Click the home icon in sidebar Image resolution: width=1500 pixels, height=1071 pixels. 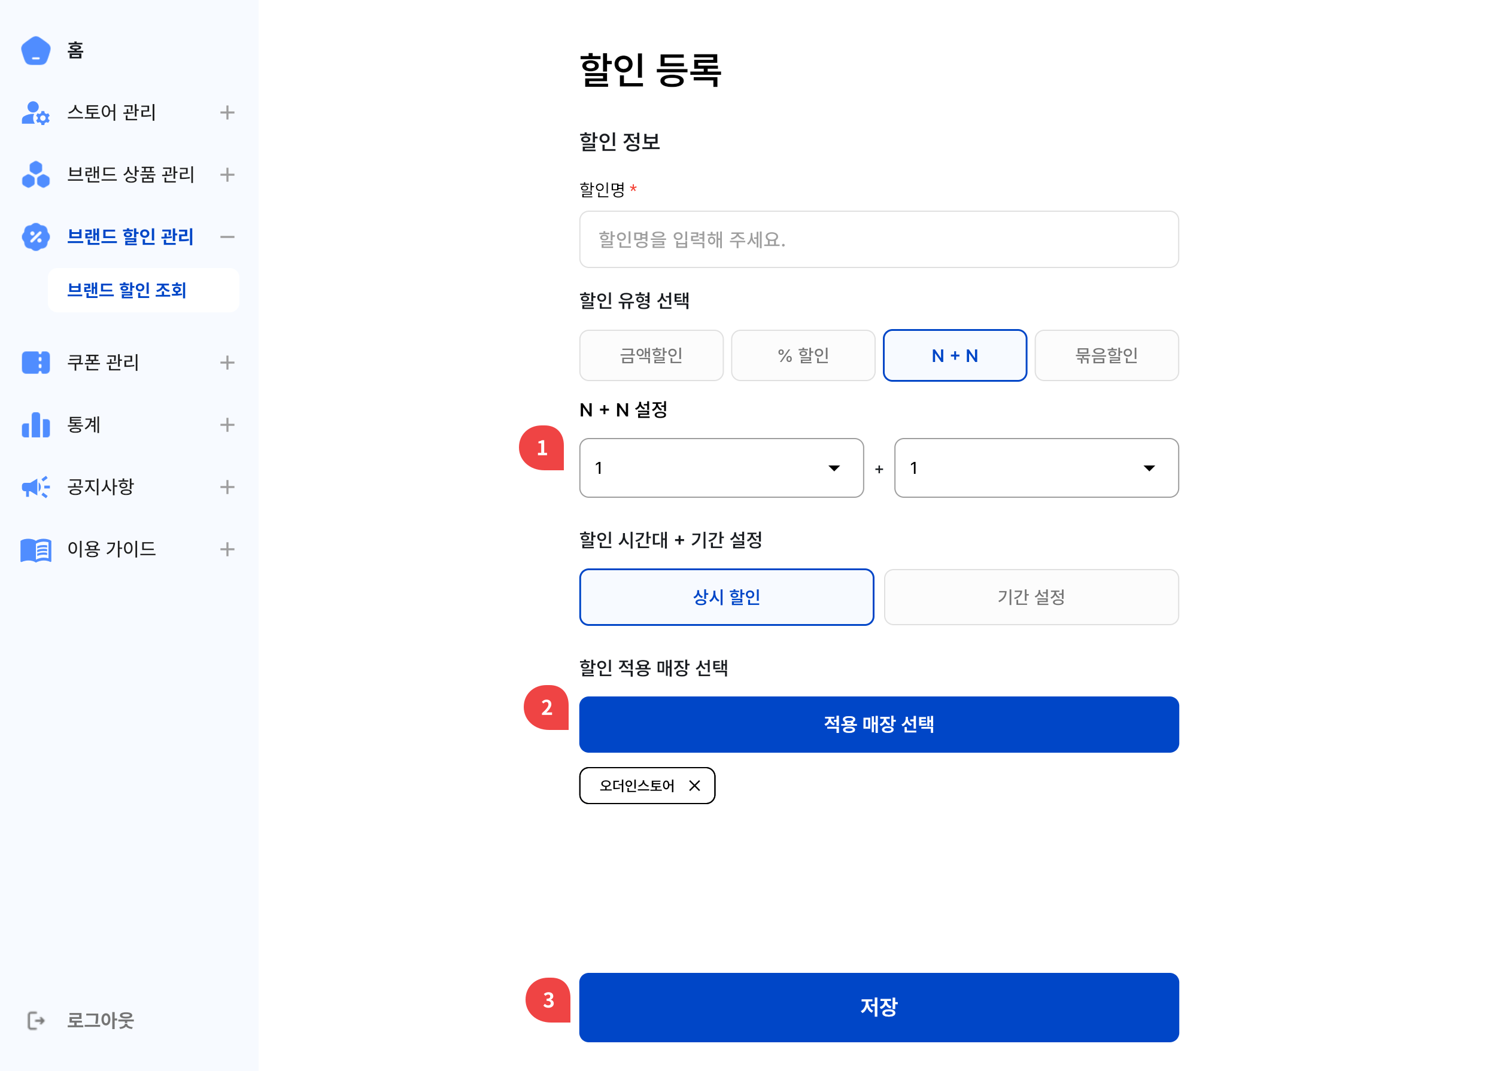click(x=36, y=51)
